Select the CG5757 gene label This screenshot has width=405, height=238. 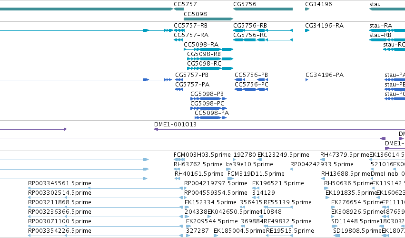coord(185,4)
